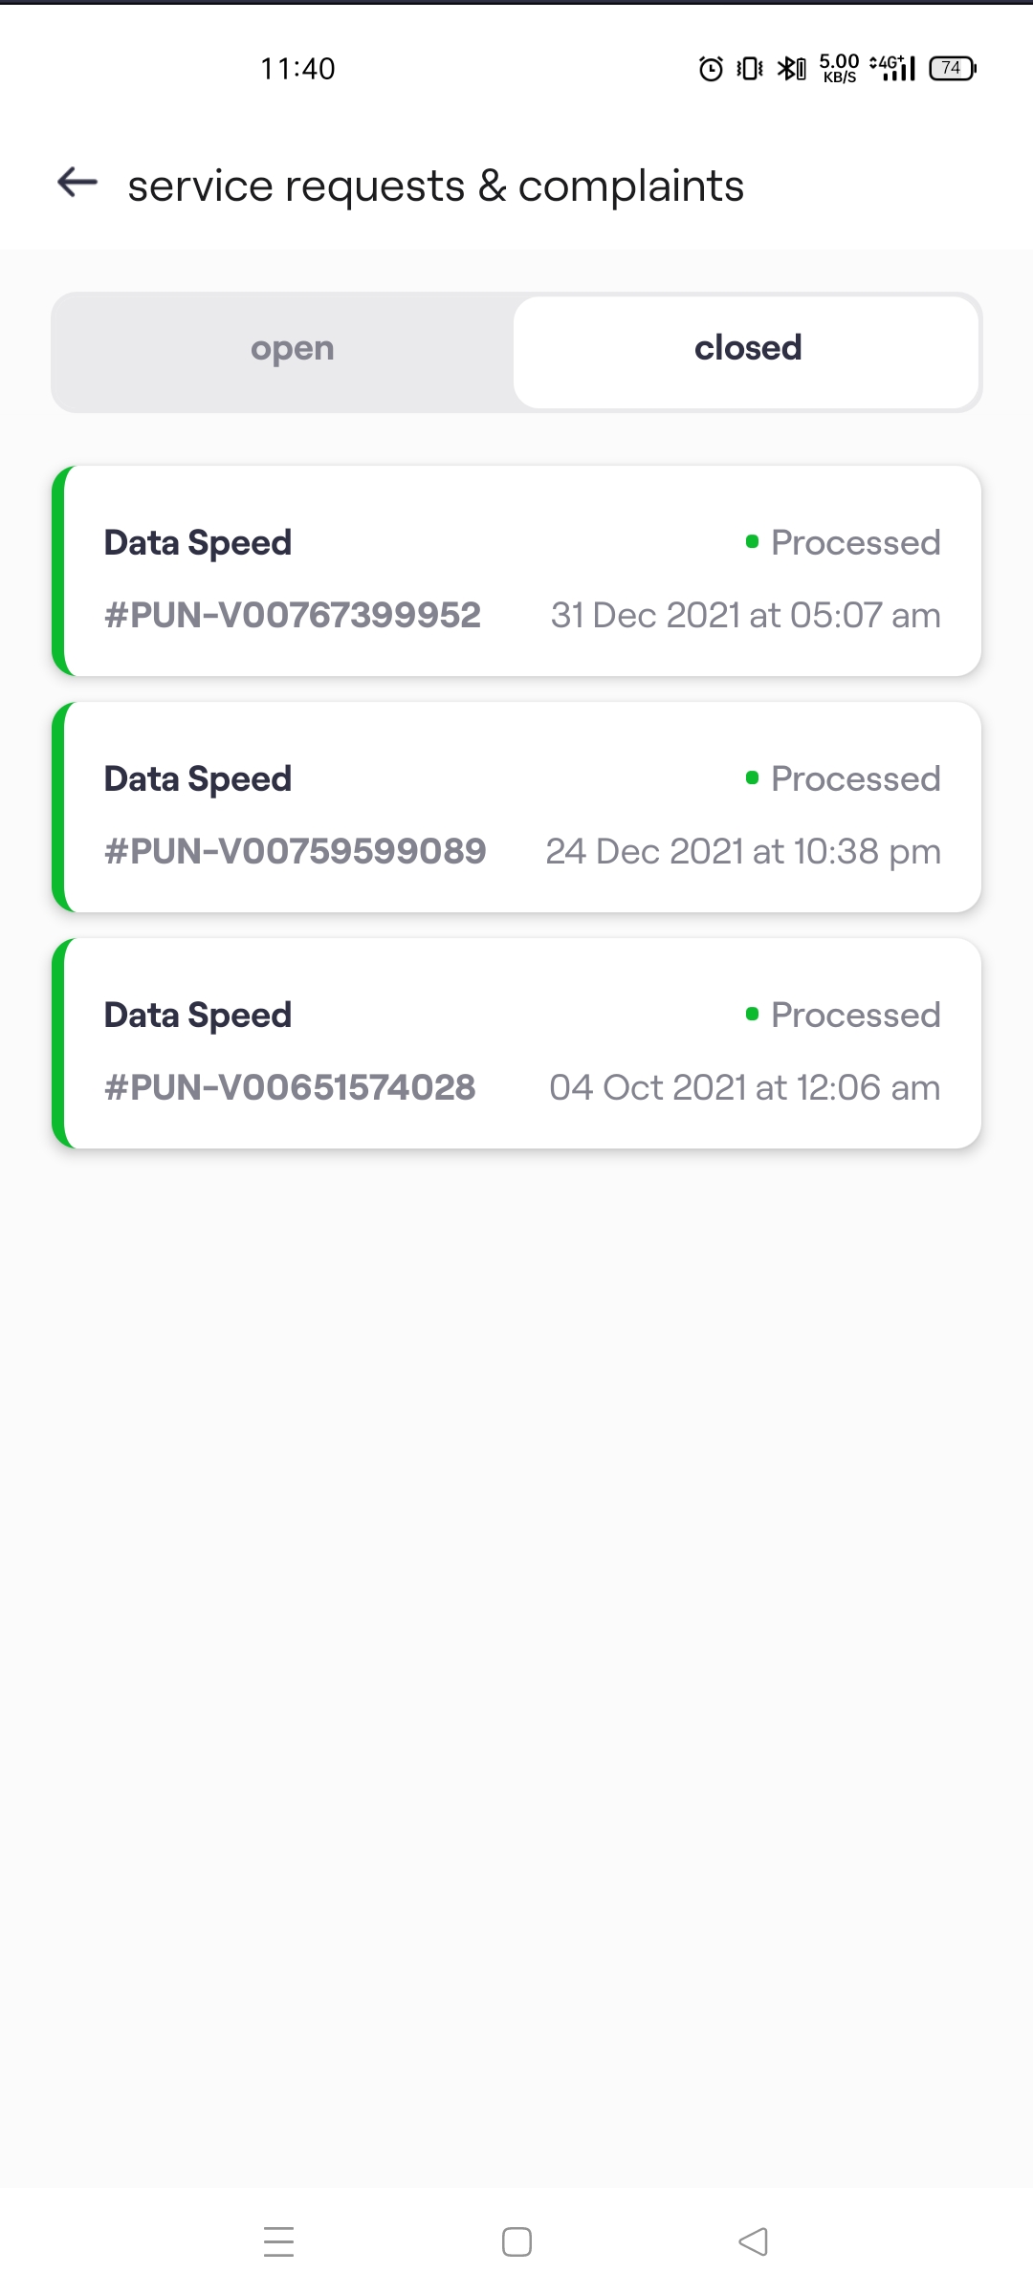Tap the alarm icon in status bar
This screenshot has width=1033, height=2295.
[x=711, y=69]
